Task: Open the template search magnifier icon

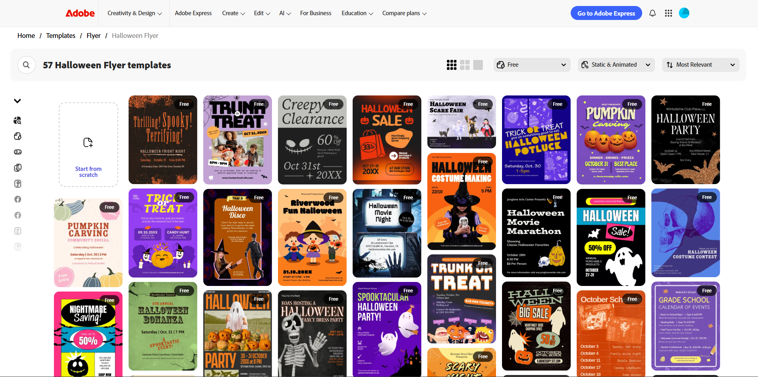Action: (26, 65)
